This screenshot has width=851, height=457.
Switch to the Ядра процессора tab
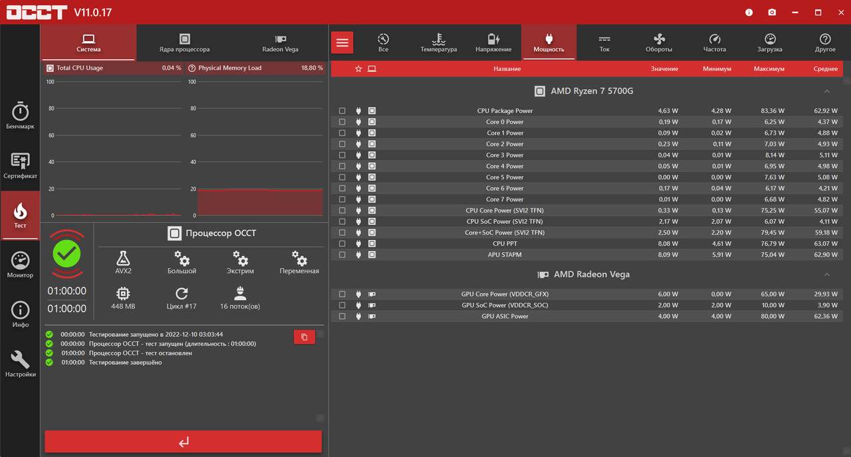pos(184,43)
